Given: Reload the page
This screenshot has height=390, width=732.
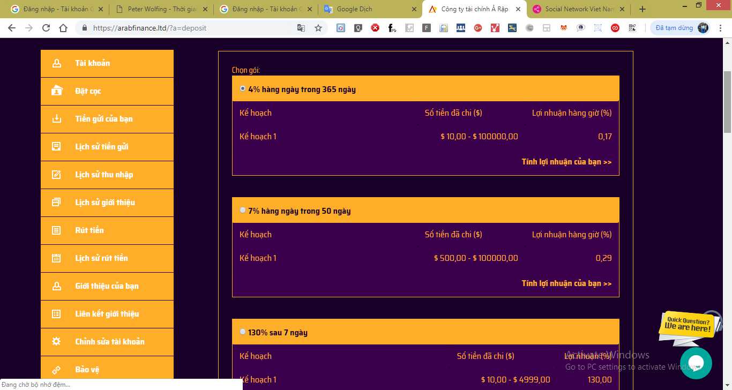Looking at the screenshot, I should (46, 28).
